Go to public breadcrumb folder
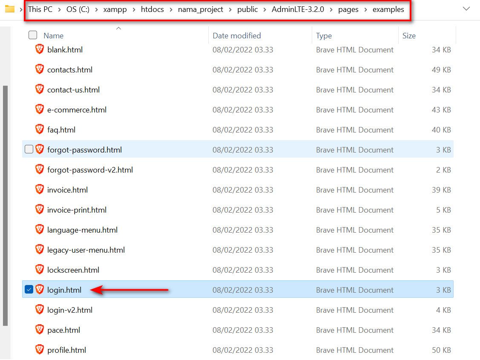480x360 pixels. (x=247, y=9)
